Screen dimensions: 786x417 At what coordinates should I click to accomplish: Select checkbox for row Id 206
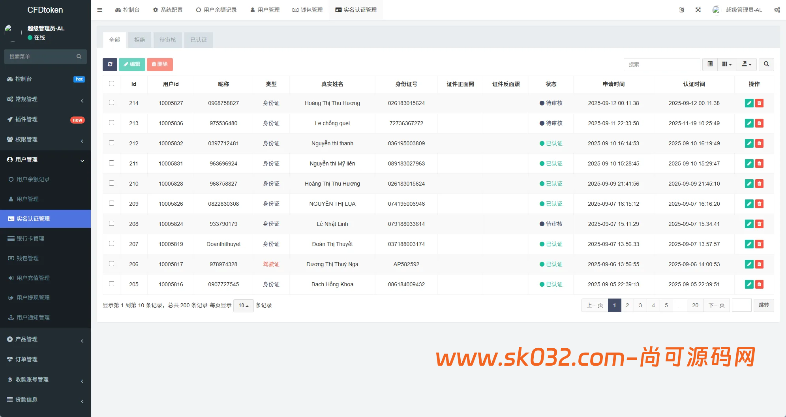point(111,264)
